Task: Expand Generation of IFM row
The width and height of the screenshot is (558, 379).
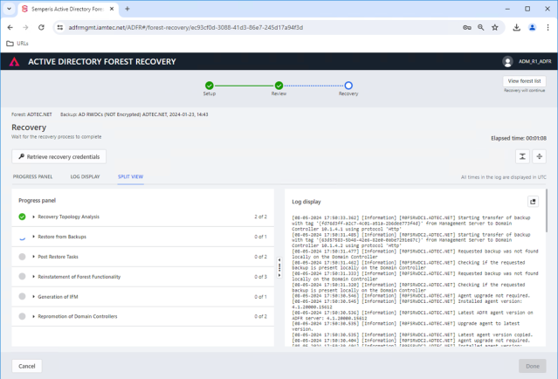Action: point(33,296)
